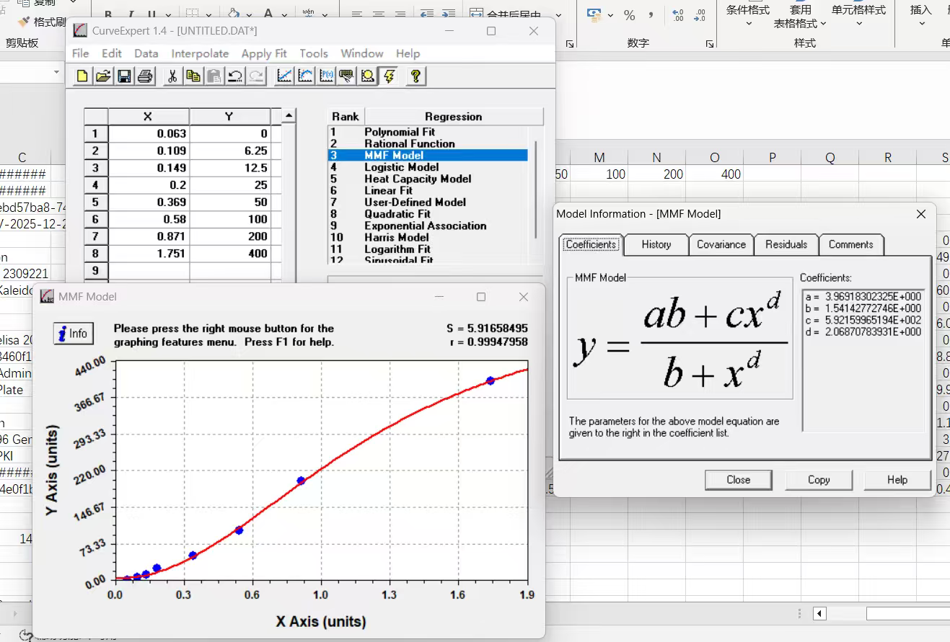Open the 单元格样式 dropdown
950x642 pixels.
(858, 24)
